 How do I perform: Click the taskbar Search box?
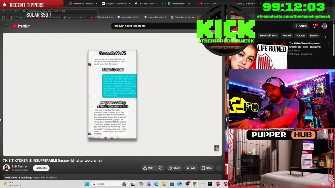(109, 184)
